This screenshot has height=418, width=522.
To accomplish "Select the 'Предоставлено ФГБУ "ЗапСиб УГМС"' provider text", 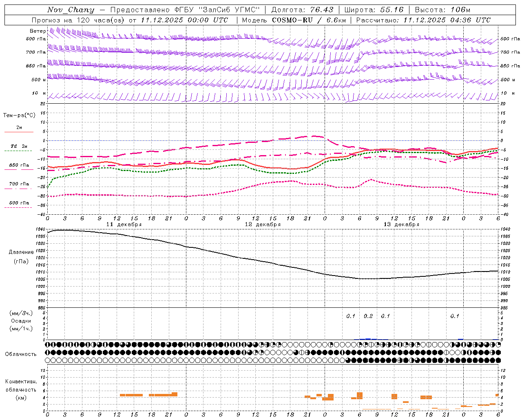I will click(185, 10).
